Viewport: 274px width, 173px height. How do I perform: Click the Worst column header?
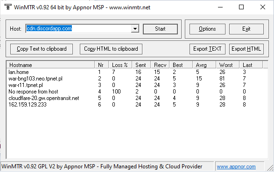pos(227,65)
